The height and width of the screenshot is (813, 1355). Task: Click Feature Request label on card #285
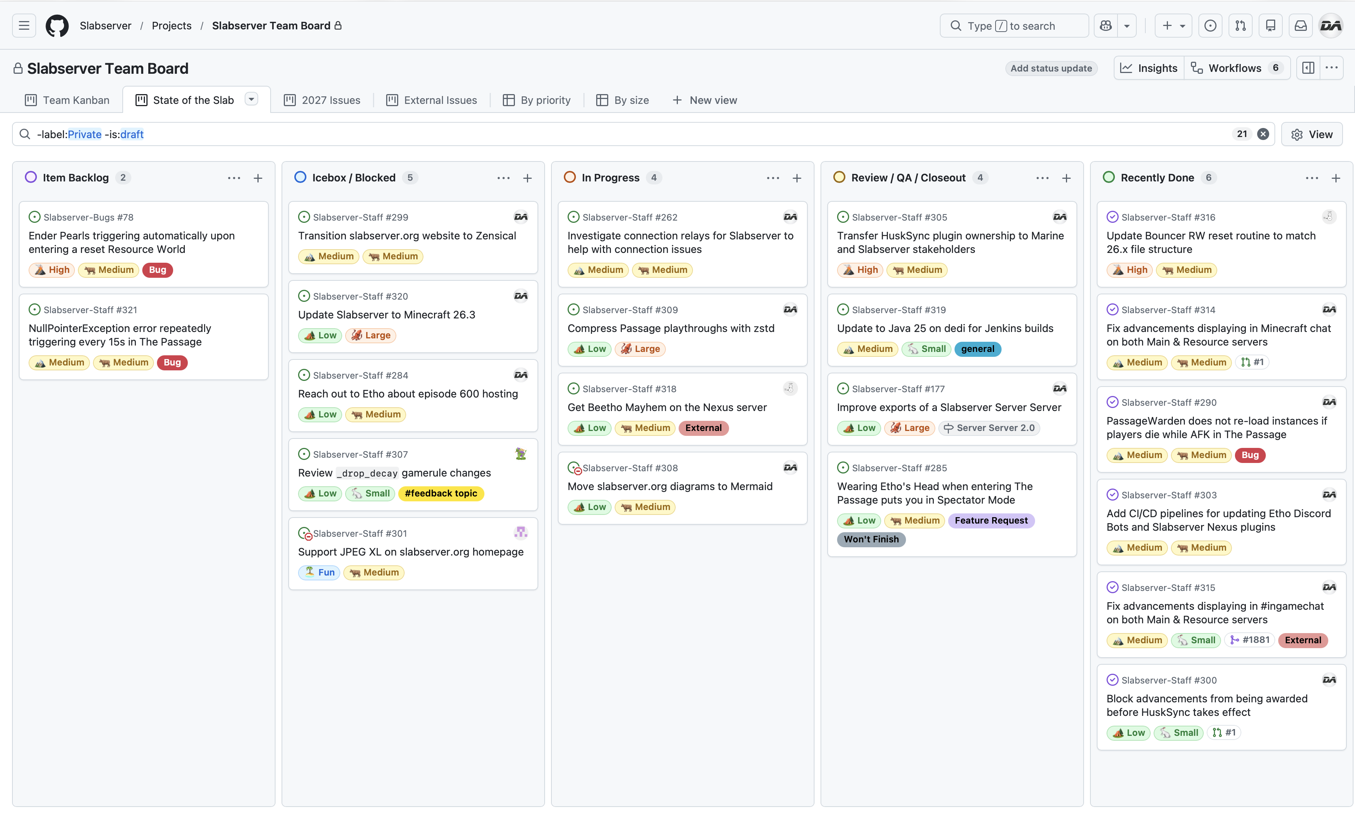point(991,521)
